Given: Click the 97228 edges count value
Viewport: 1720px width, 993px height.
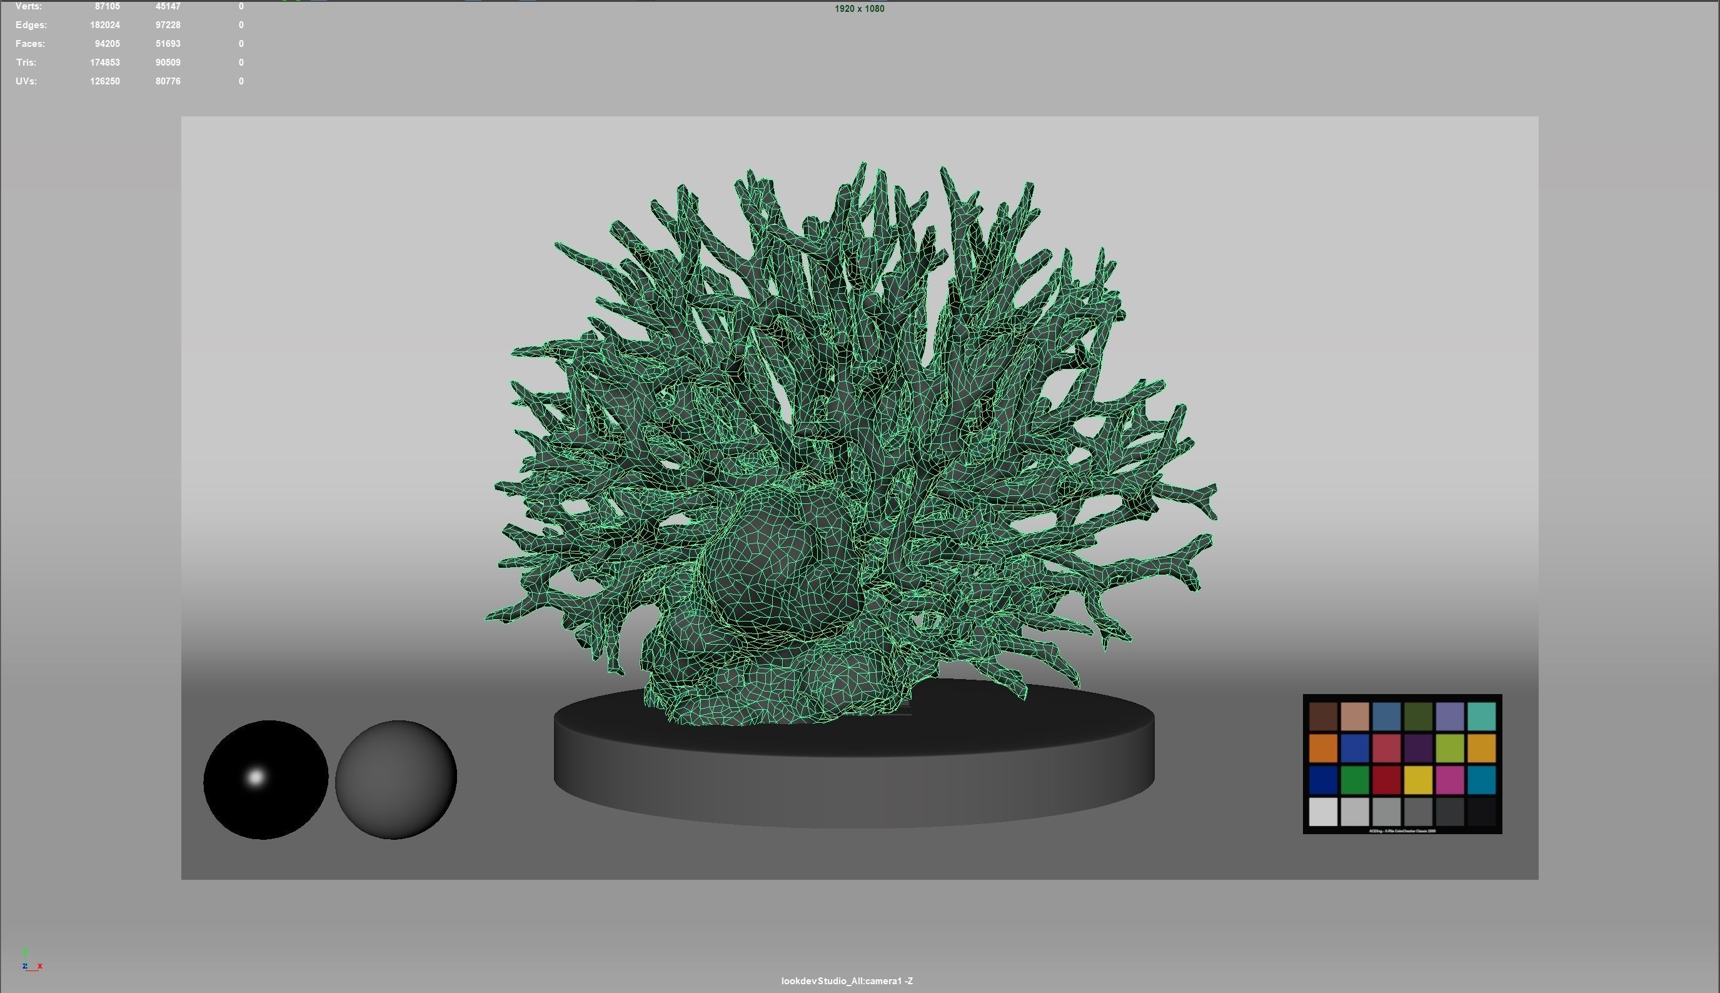Looking at the screenshot, I should click(168, 25).
